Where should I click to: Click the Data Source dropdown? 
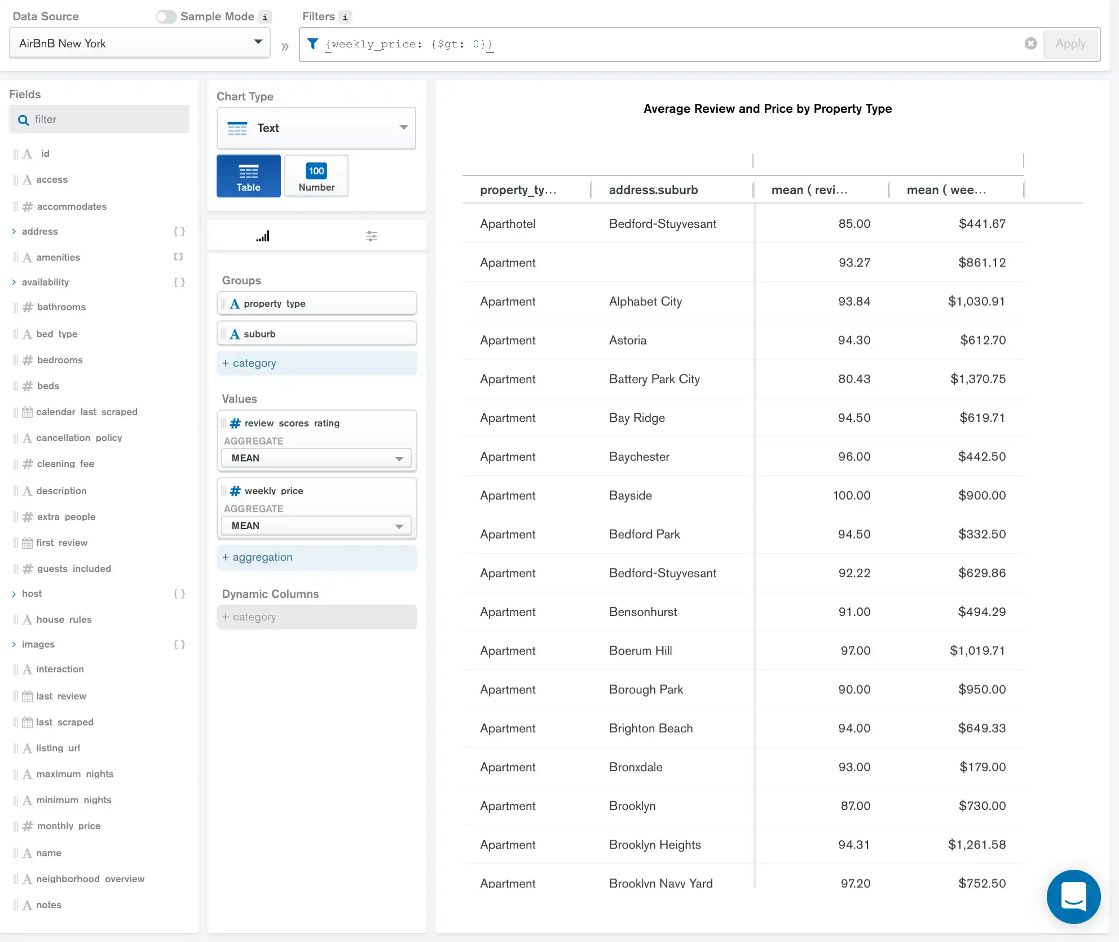pyautogui.click(x=139, y=43)
